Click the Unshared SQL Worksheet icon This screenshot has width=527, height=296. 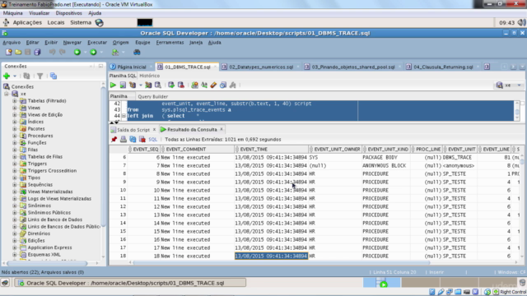(194, 86)
